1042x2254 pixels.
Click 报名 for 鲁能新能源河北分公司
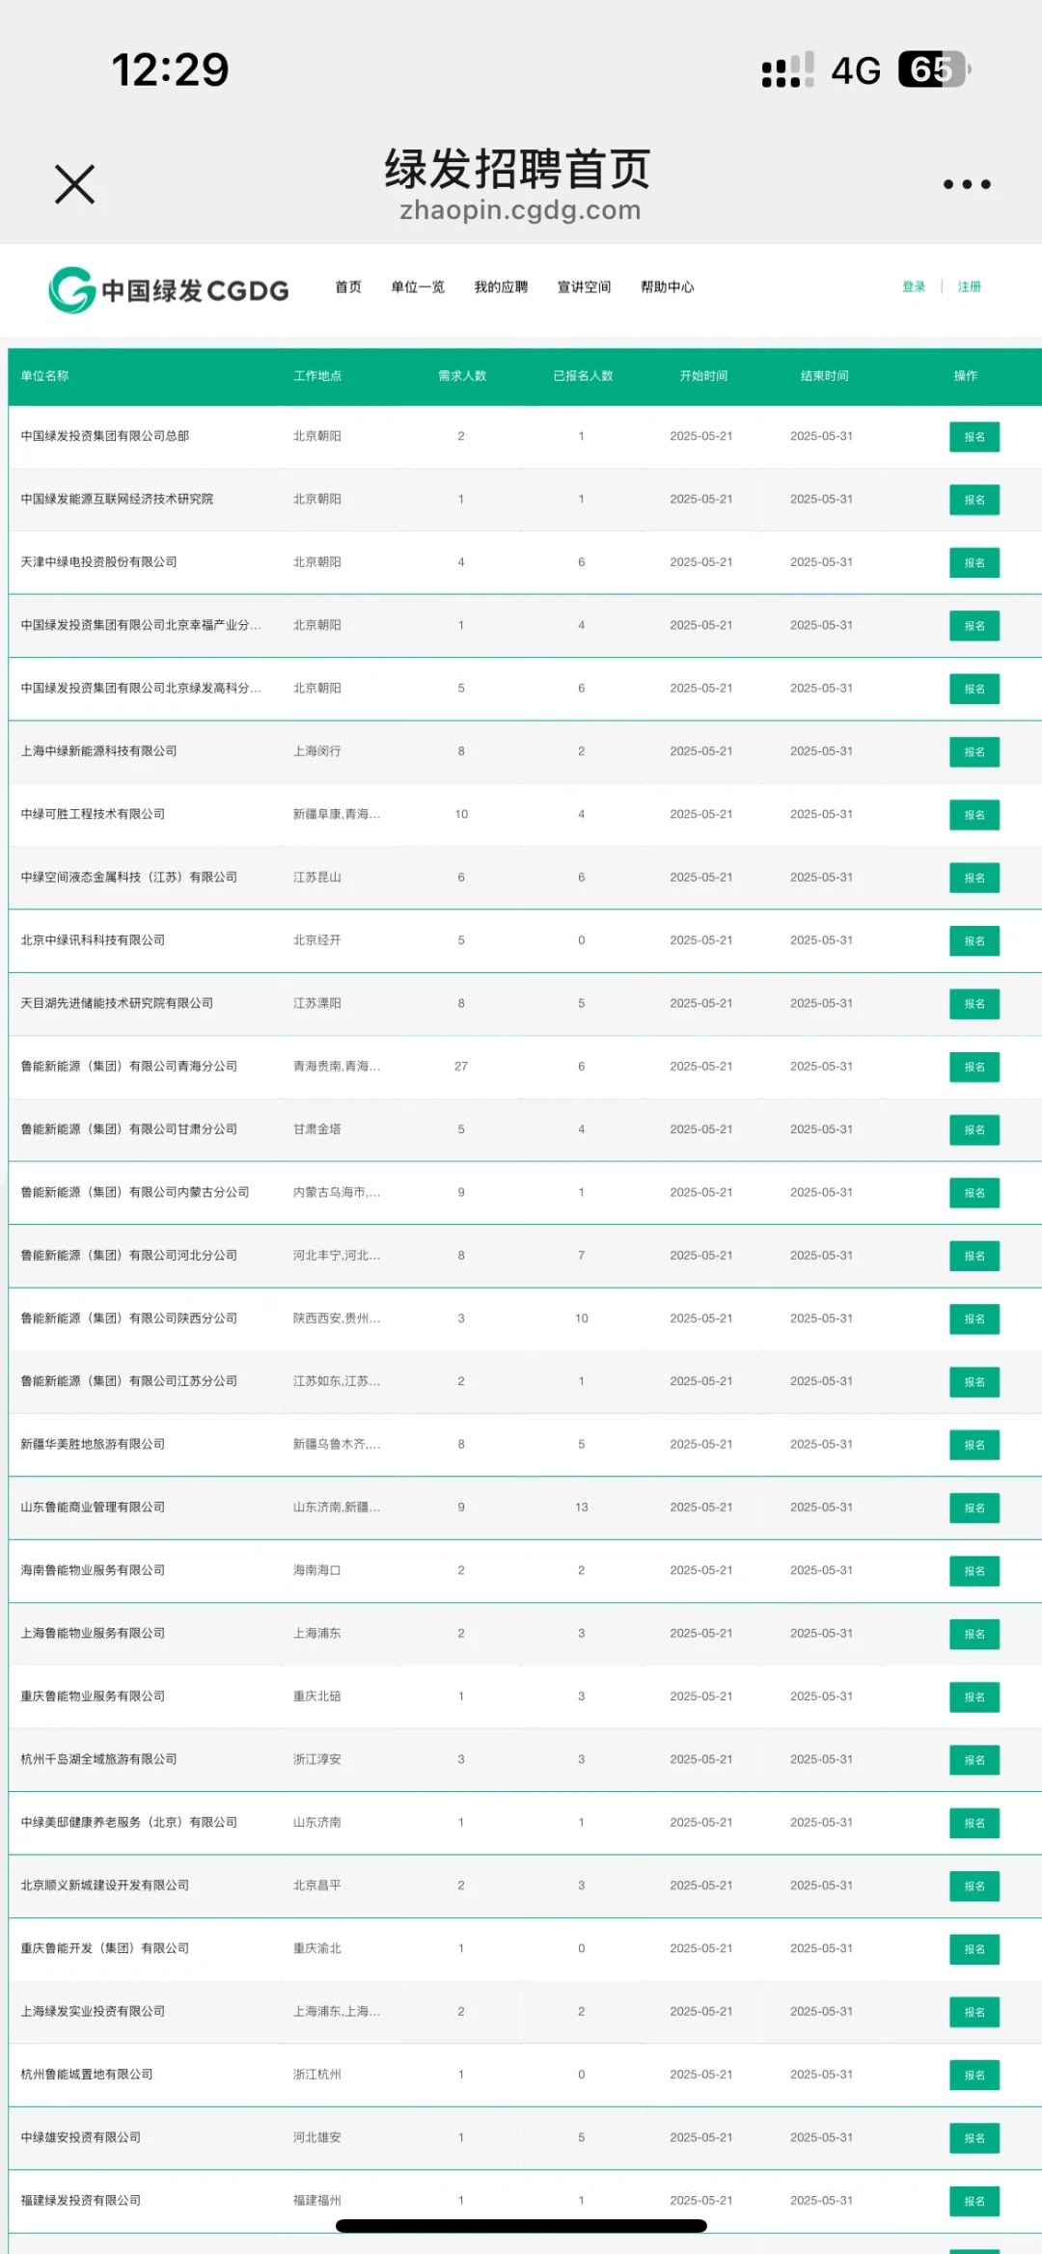(x=974, y=1256)
